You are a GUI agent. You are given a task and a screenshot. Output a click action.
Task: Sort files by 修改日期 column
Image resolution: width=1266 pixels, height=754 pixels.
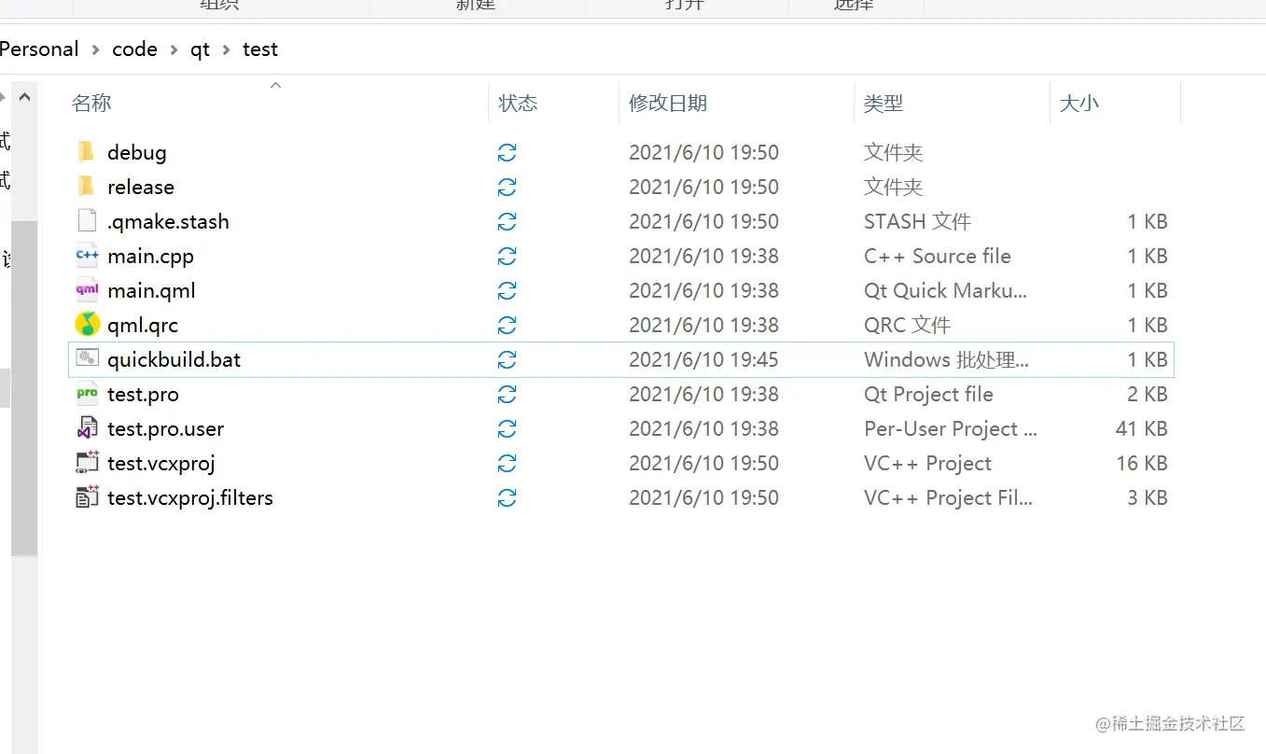click(x=667, y=103)
